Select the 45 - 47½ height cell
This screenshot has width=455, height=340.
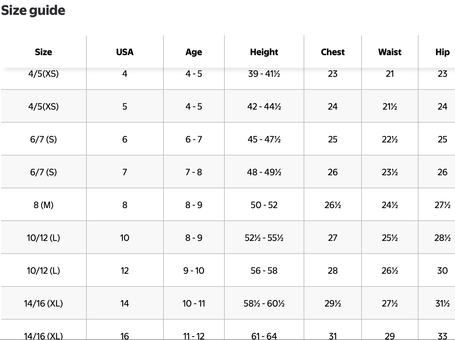coord(264,139)
